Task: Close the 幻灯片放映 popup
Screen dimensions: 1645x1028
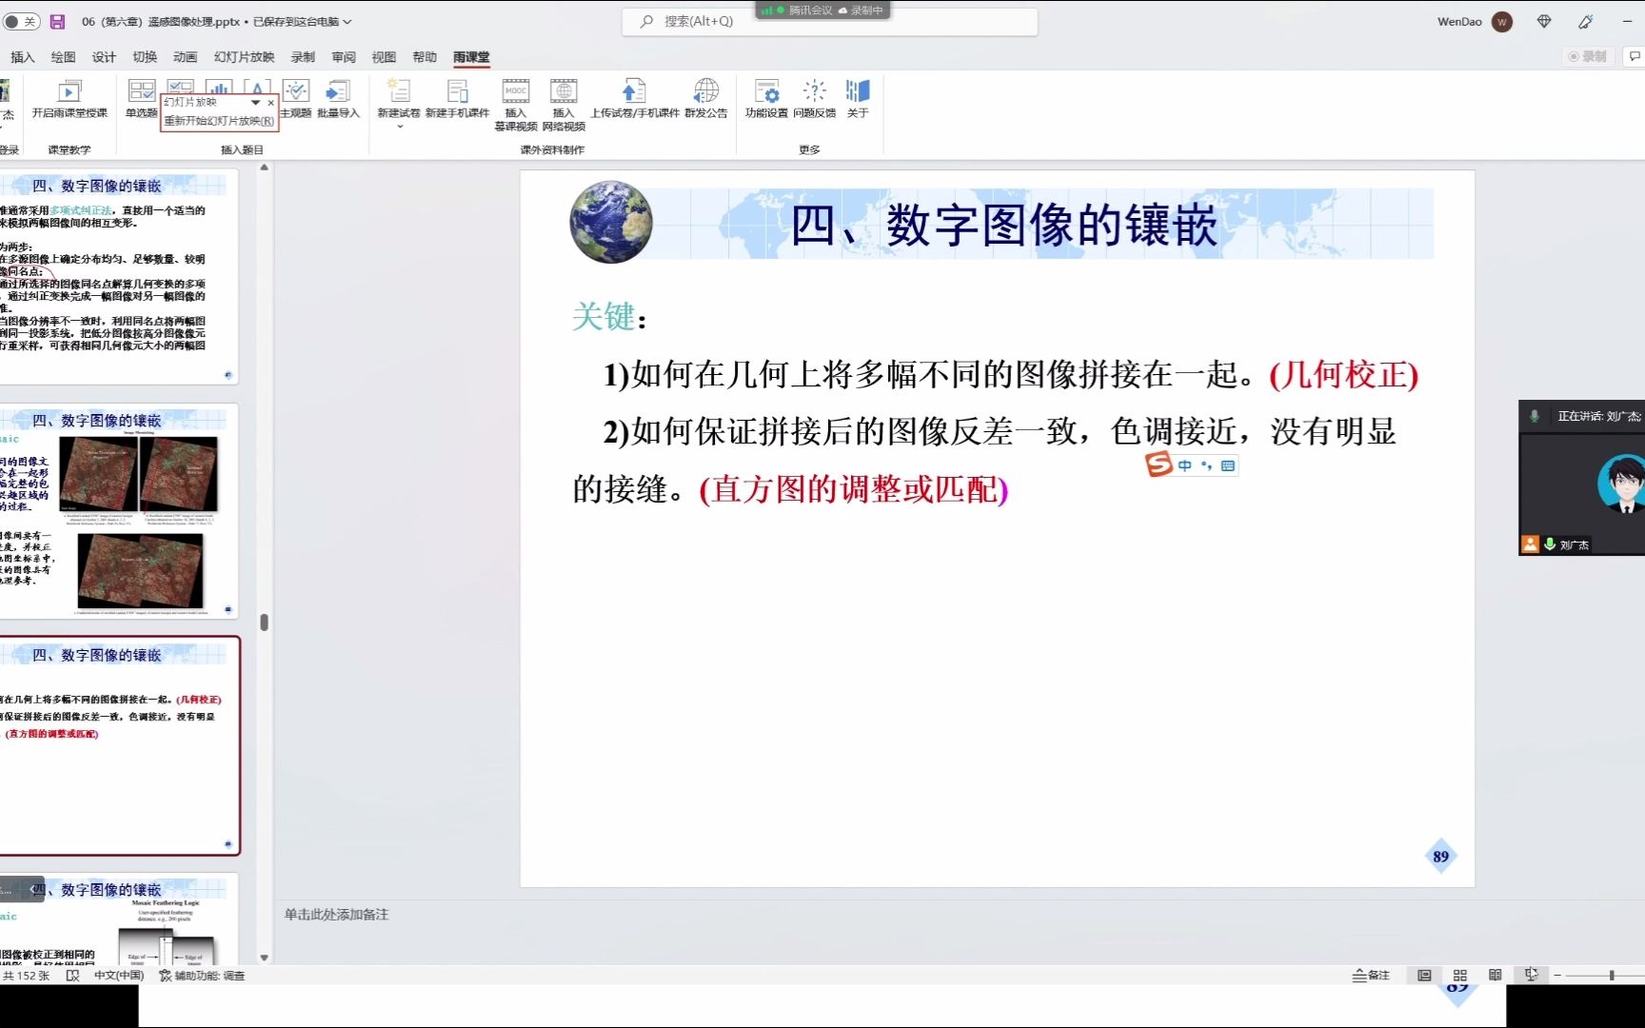Action: click(270, 102)
